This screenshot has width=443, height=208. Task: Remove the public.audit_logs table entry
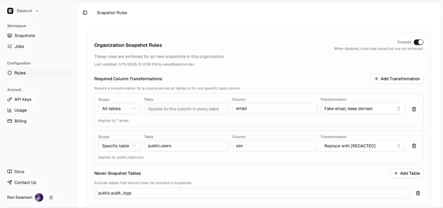pyautogui.click(x=418, y=193)
